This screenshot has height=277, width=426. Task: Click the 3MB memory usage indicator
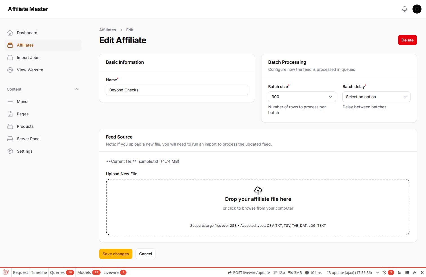(295, 272)
